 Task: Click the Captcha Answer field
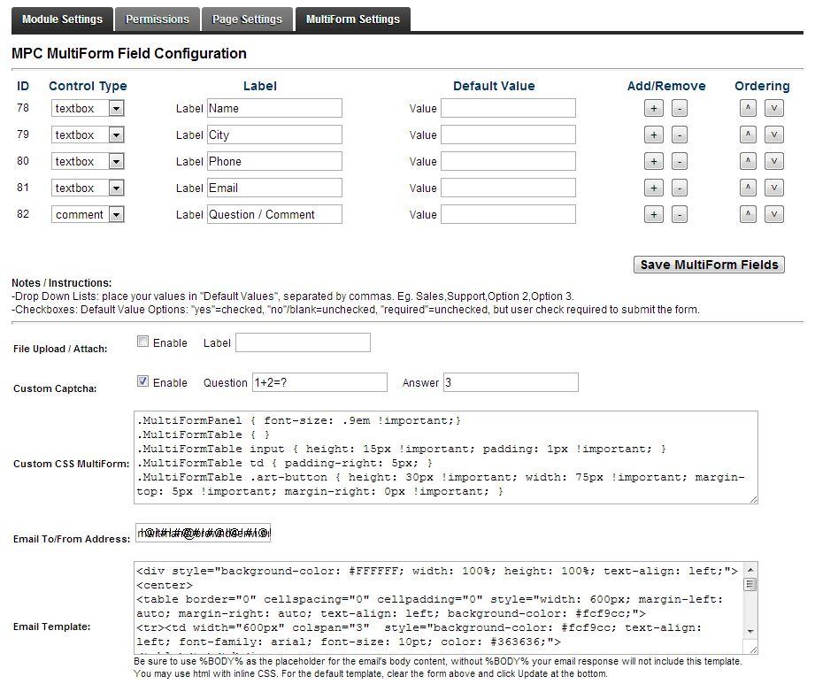pos(511,382)
